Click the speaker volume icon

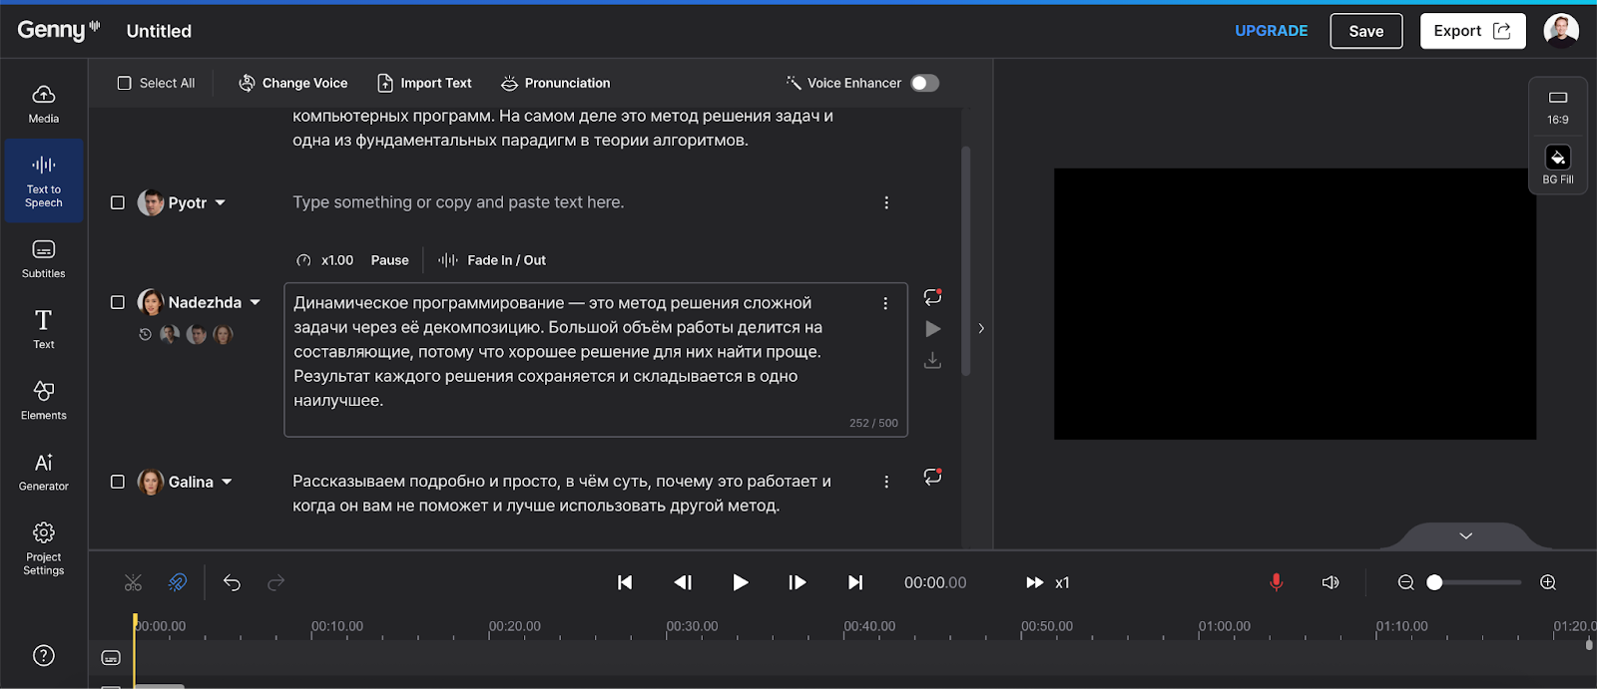click(1331, 582)
